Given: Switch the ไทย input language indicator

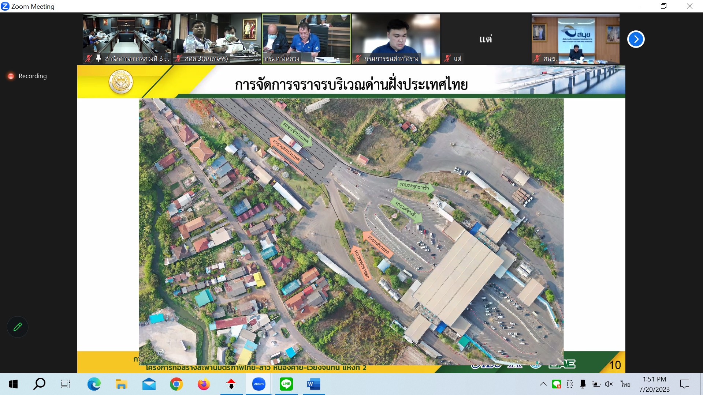Looking at the screenshot, I should click(x=625, y=384).
